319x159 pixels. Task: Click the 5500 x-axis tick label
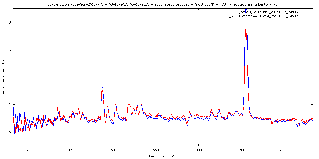156,150
